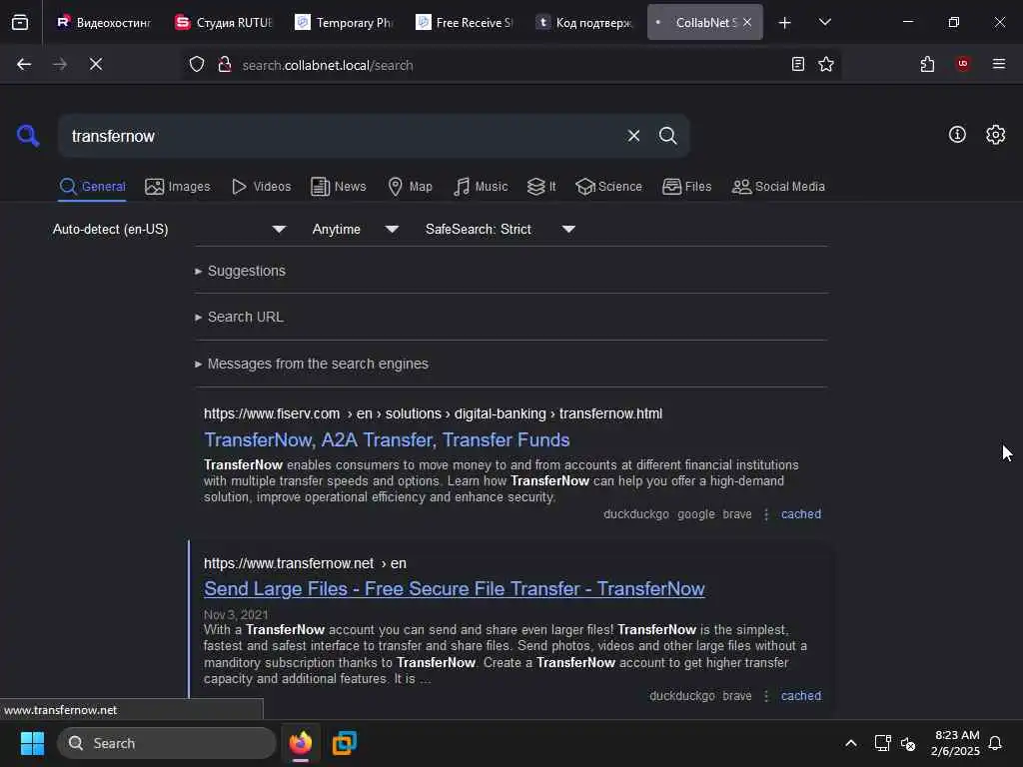Click the taskbar Search box
The width and height of the screenshot is (1023, 767).
(x=167, y=743)
